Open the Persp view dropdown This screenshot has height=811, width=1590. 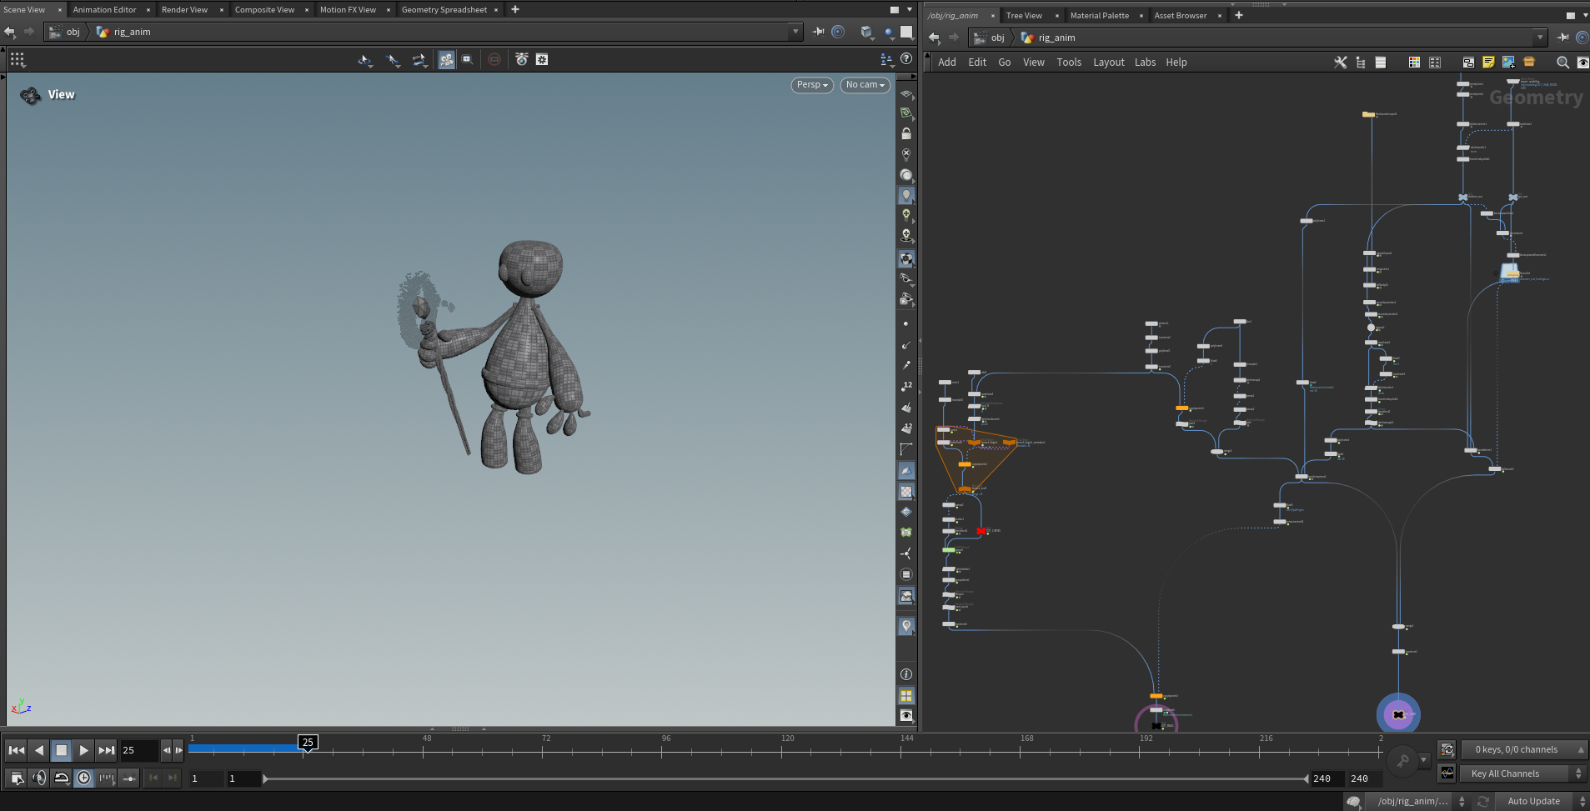(x=812, y=85)
